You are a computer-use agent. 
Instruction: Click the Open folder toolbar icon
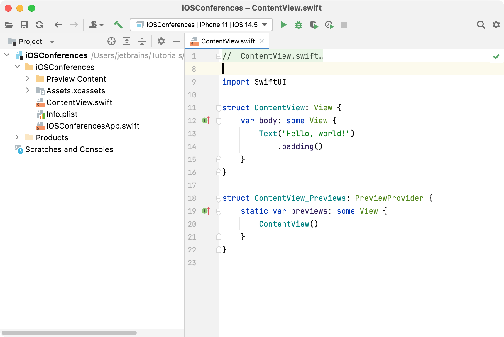(9, 25)
